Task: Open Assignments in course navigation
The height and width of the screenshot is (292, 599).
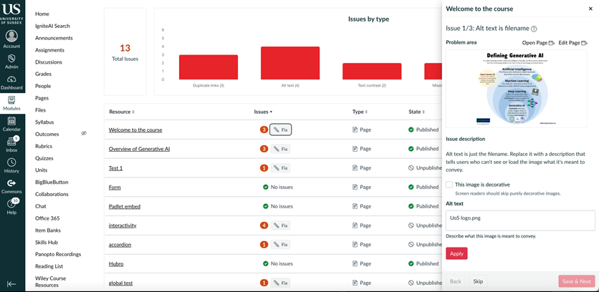Action: (x=52, y=50)
